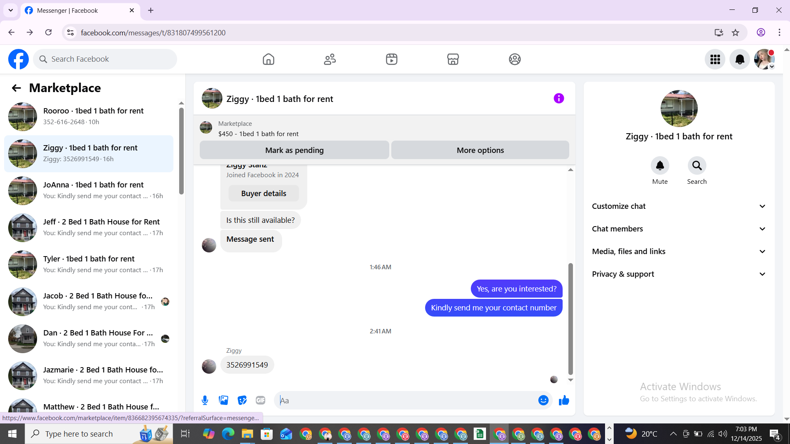Open a new browser tab
The image size is (790, 444).
(151, 10)
